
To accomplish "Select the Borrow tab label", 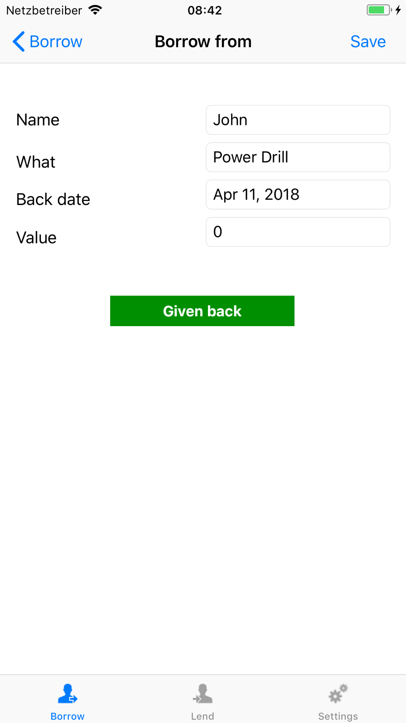I will coord(67,716).
